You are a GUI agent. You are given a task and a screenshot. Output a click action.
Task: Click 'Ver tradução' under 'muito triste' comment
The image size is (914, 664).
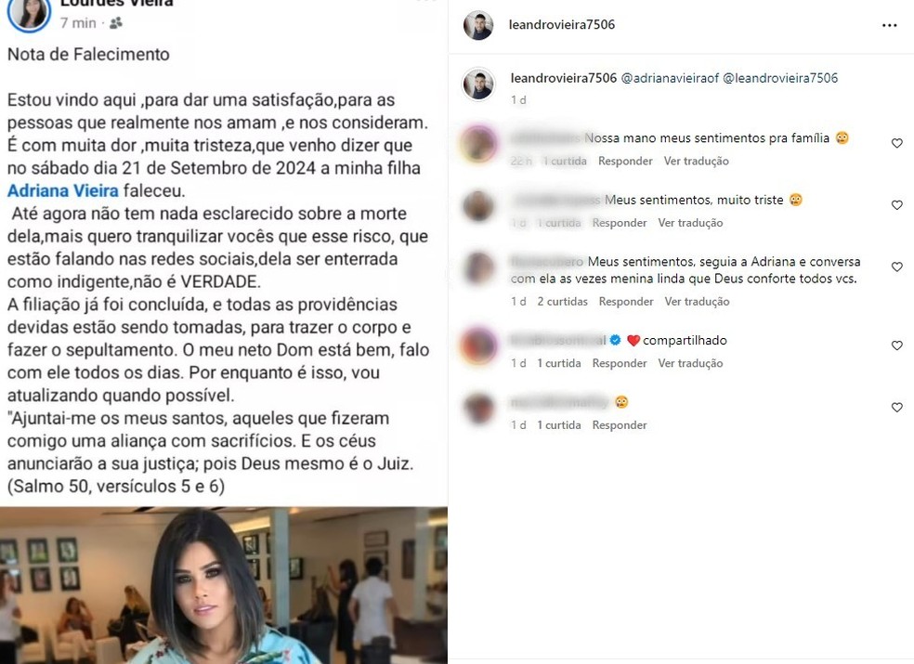point(690,223)
